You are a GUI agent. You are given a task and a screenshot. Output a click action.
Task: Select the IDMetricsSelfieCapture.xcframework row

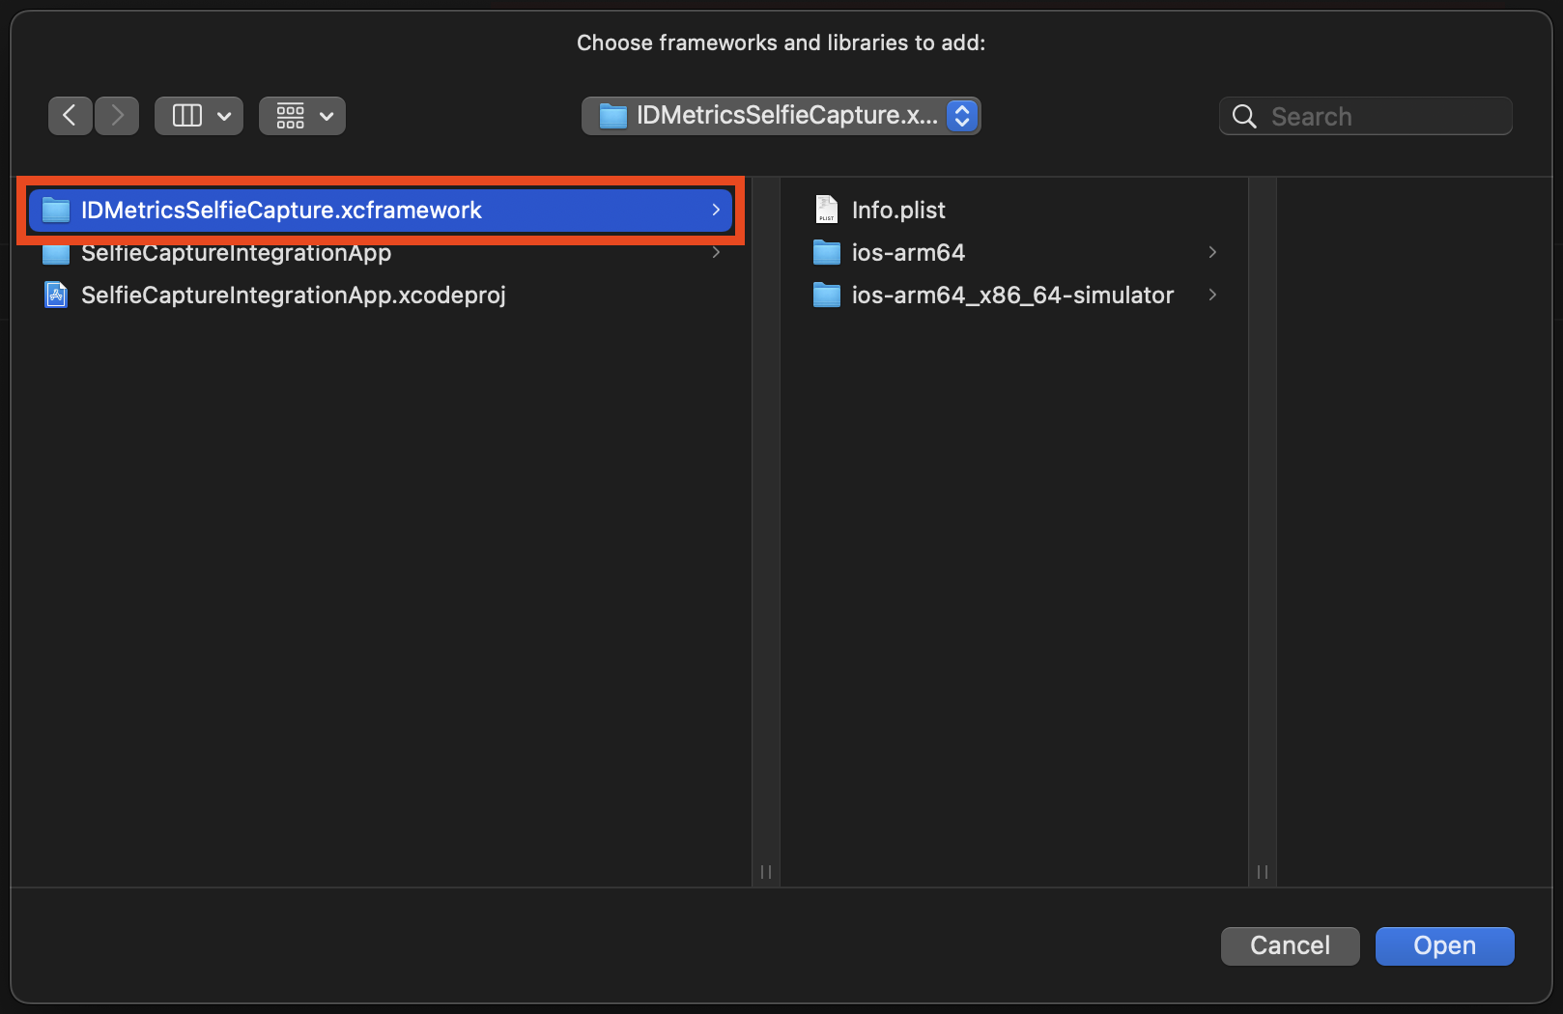coord(381,210)
